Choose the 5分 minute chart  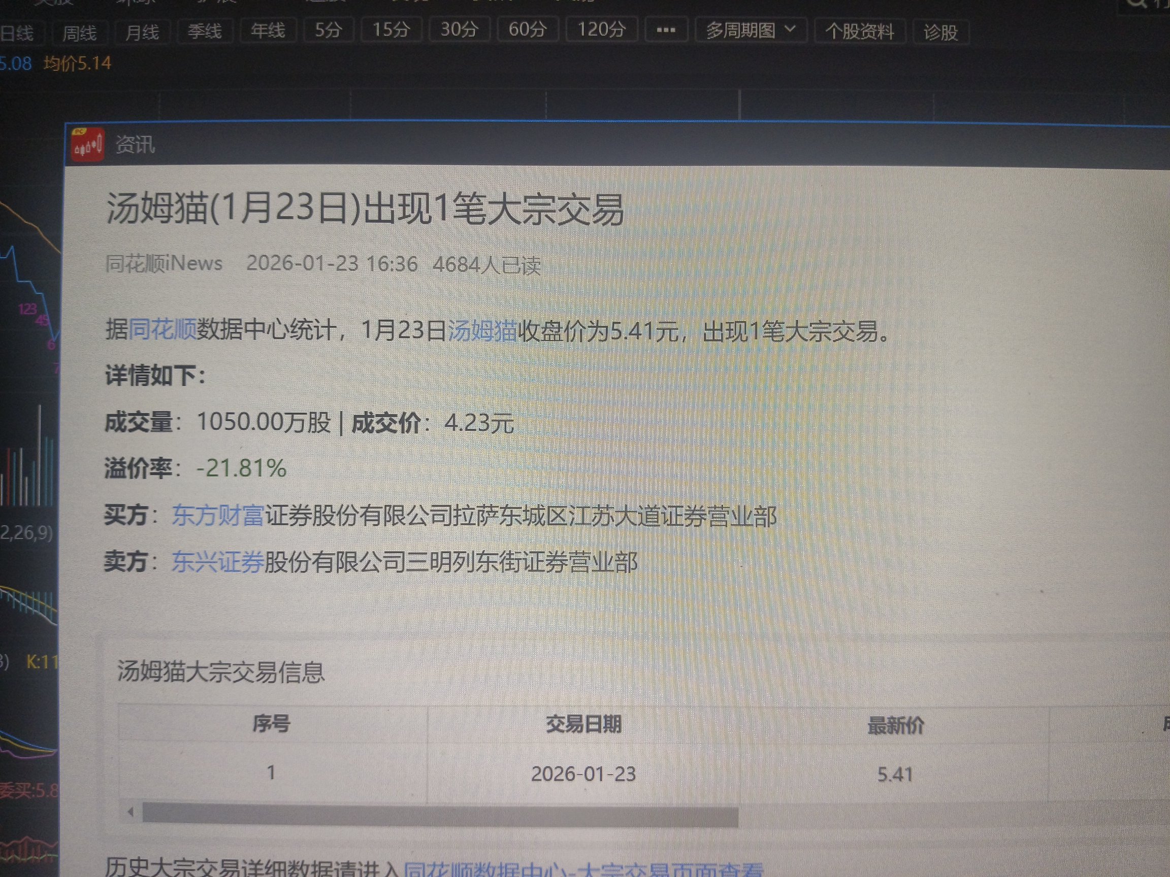coord(328,30)
